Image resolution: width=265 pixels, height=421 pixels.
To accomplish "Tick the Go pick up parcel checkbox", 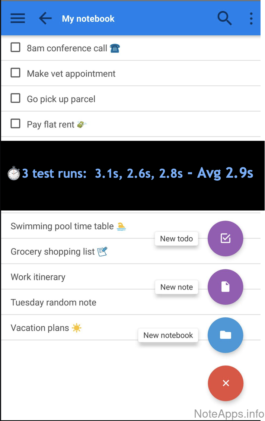I will (x=15, y=98).
